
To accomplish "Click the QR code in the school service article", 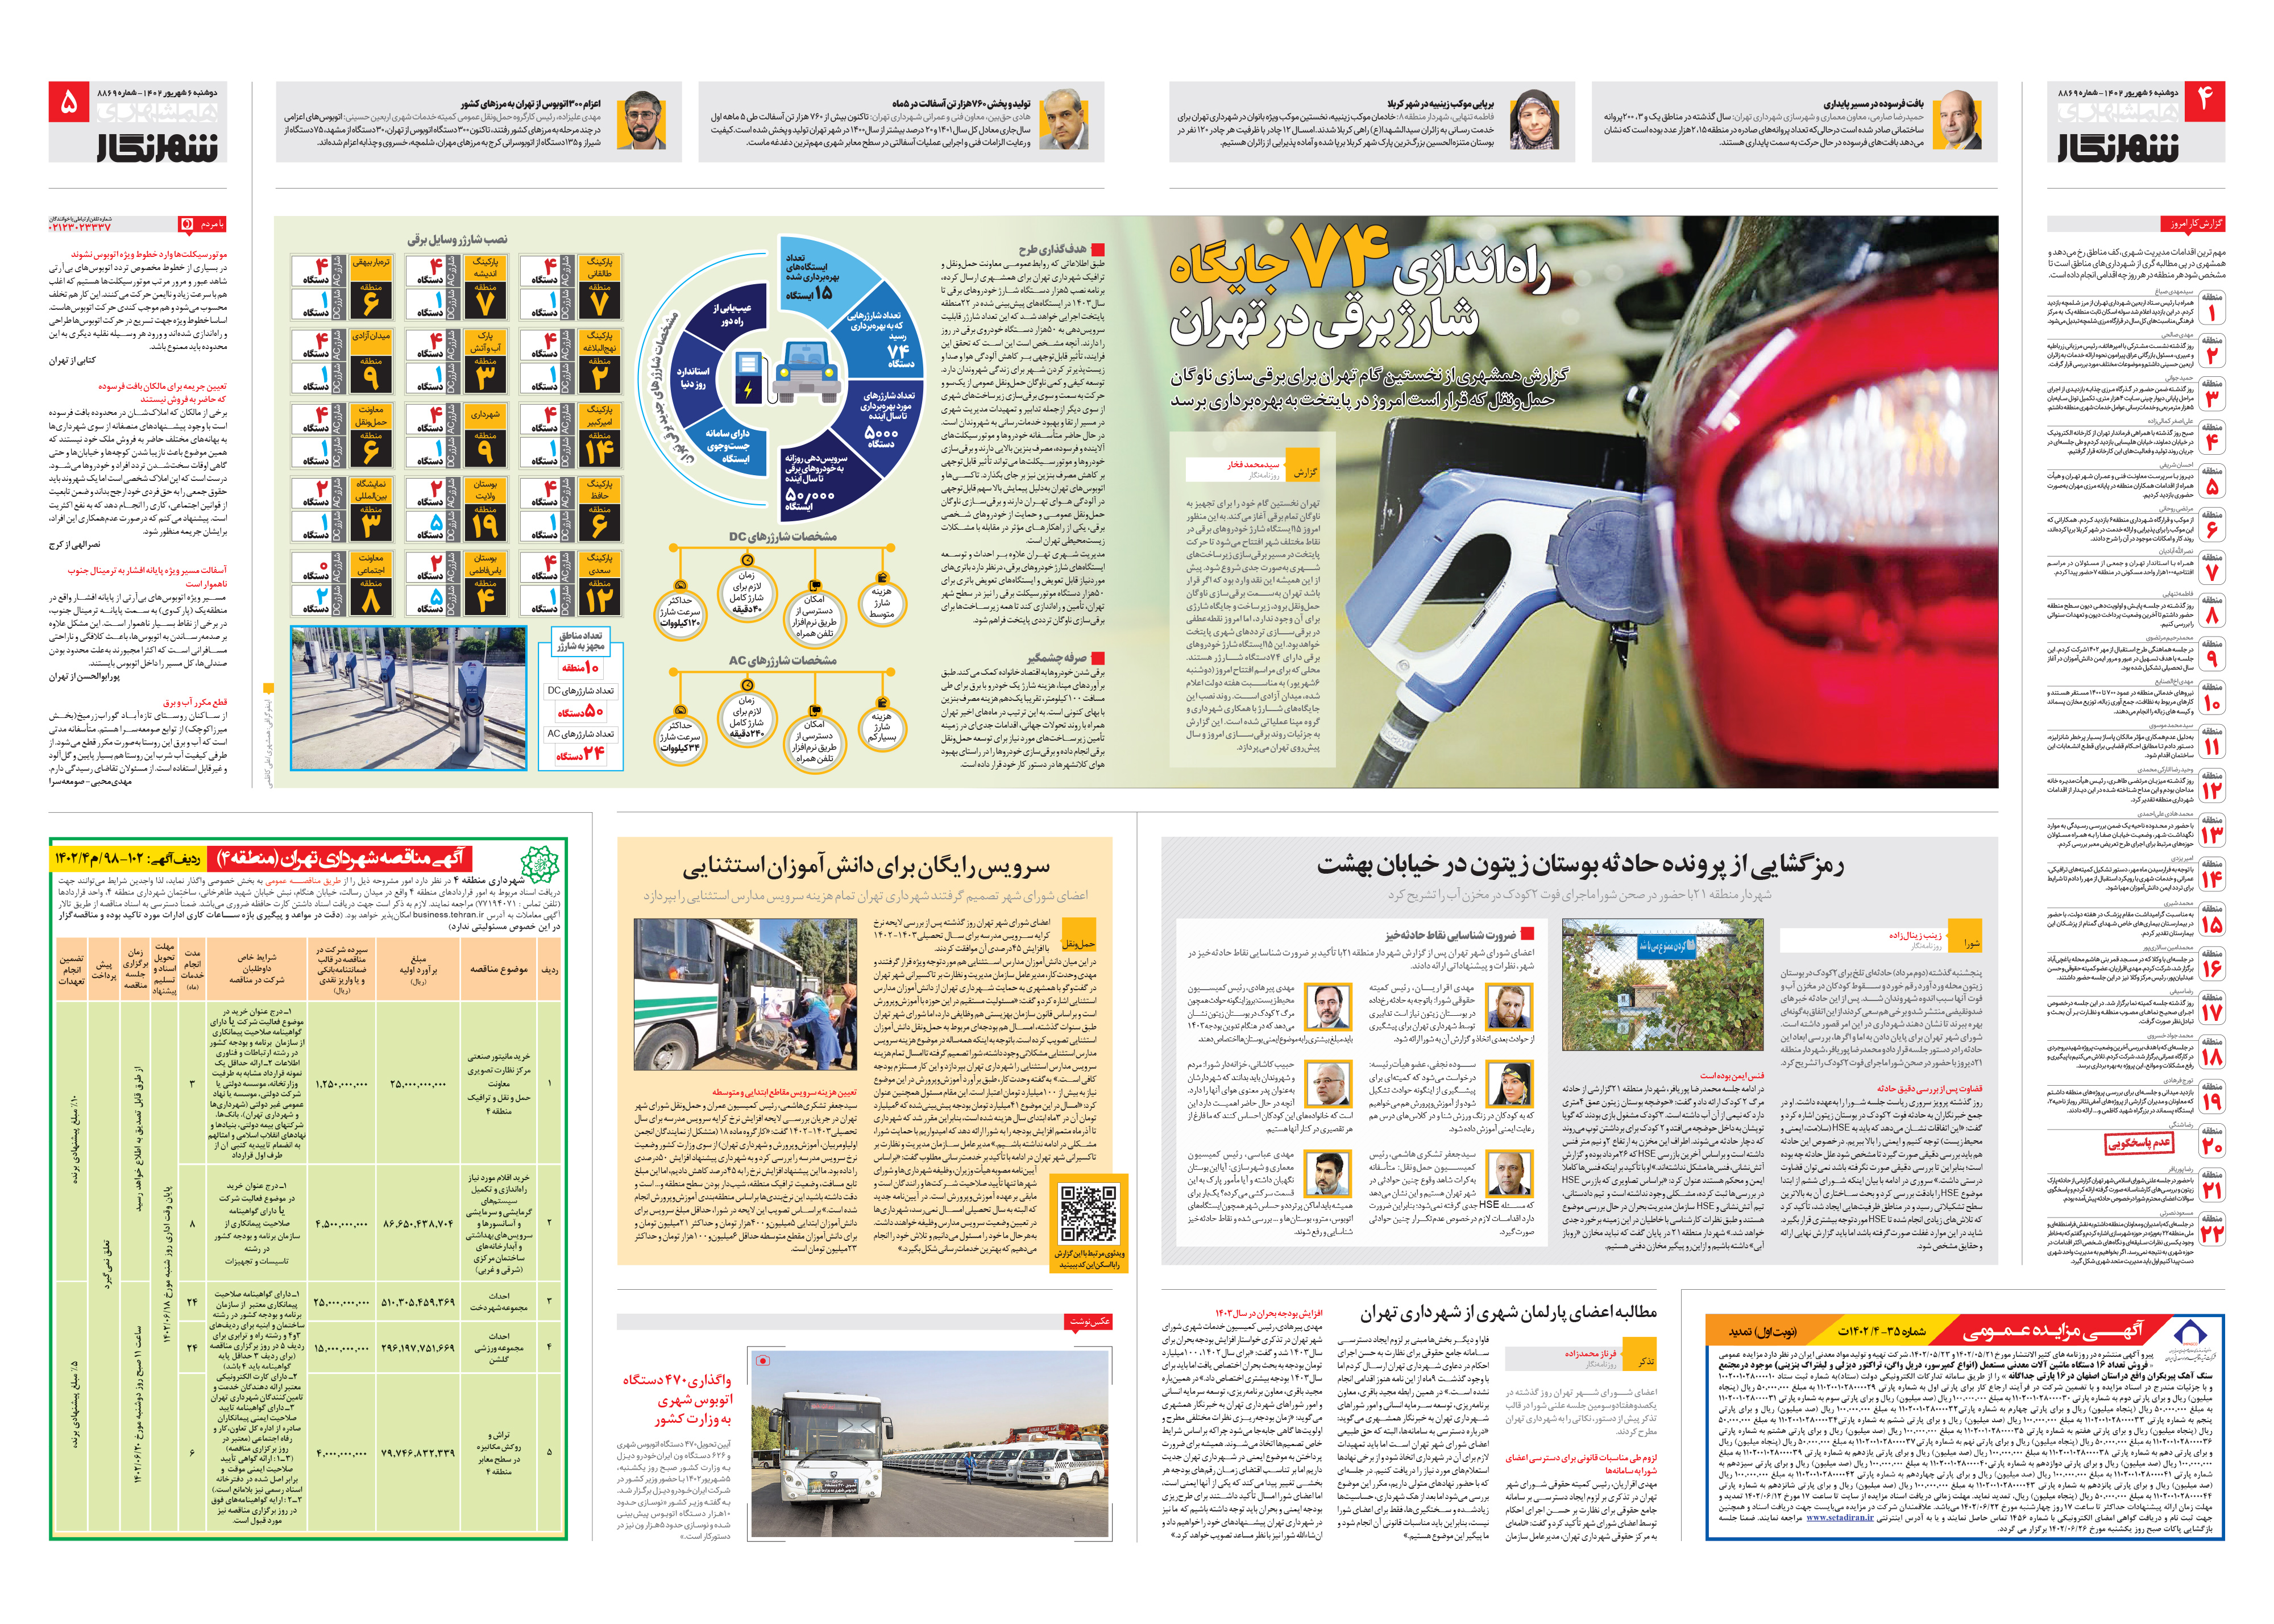I will [1088, 1214].
